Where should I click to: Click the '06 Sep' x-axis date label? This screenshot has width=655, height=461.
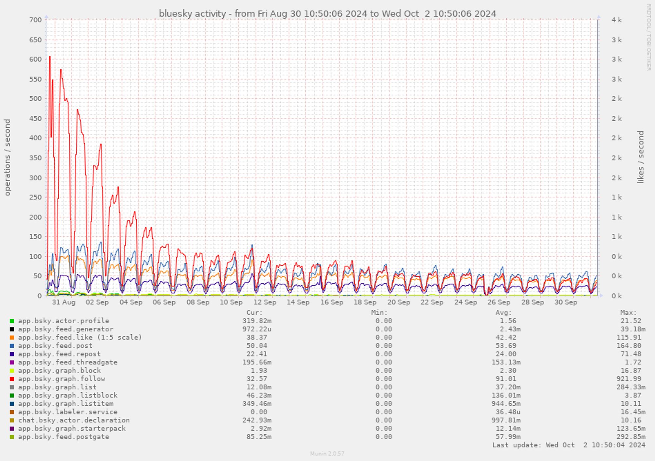click(x=164, y=302)
